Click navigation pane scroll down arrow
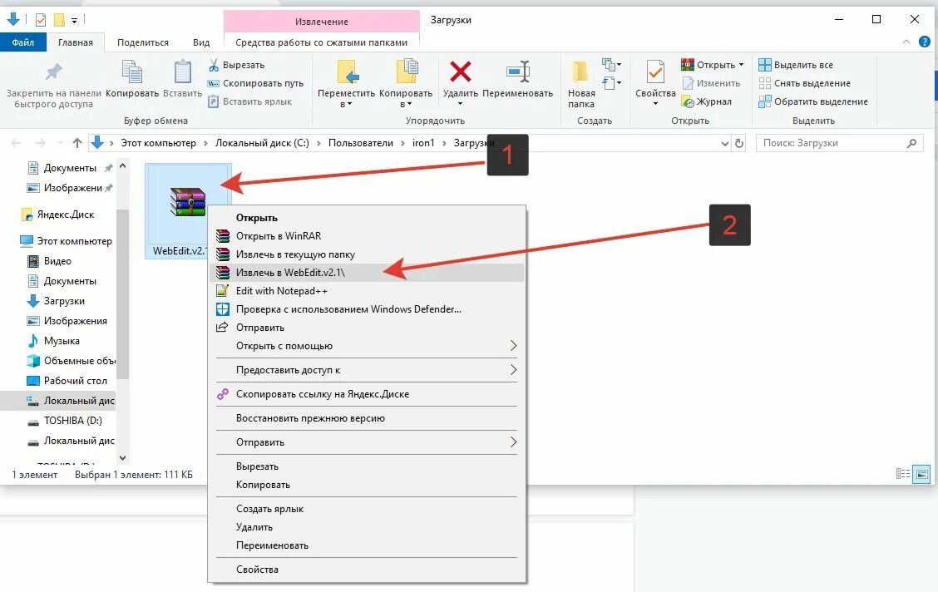The image size is (938, 592). (122, 458)
